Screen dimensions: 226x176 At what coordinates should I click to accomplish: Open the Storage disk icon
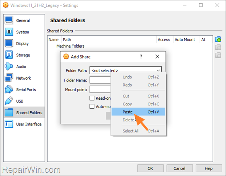click(x=9, y=55)
